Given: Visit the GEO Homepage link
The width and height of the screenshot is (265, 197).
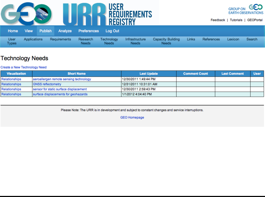Looking at the screenshot, I should click(132, 118).
